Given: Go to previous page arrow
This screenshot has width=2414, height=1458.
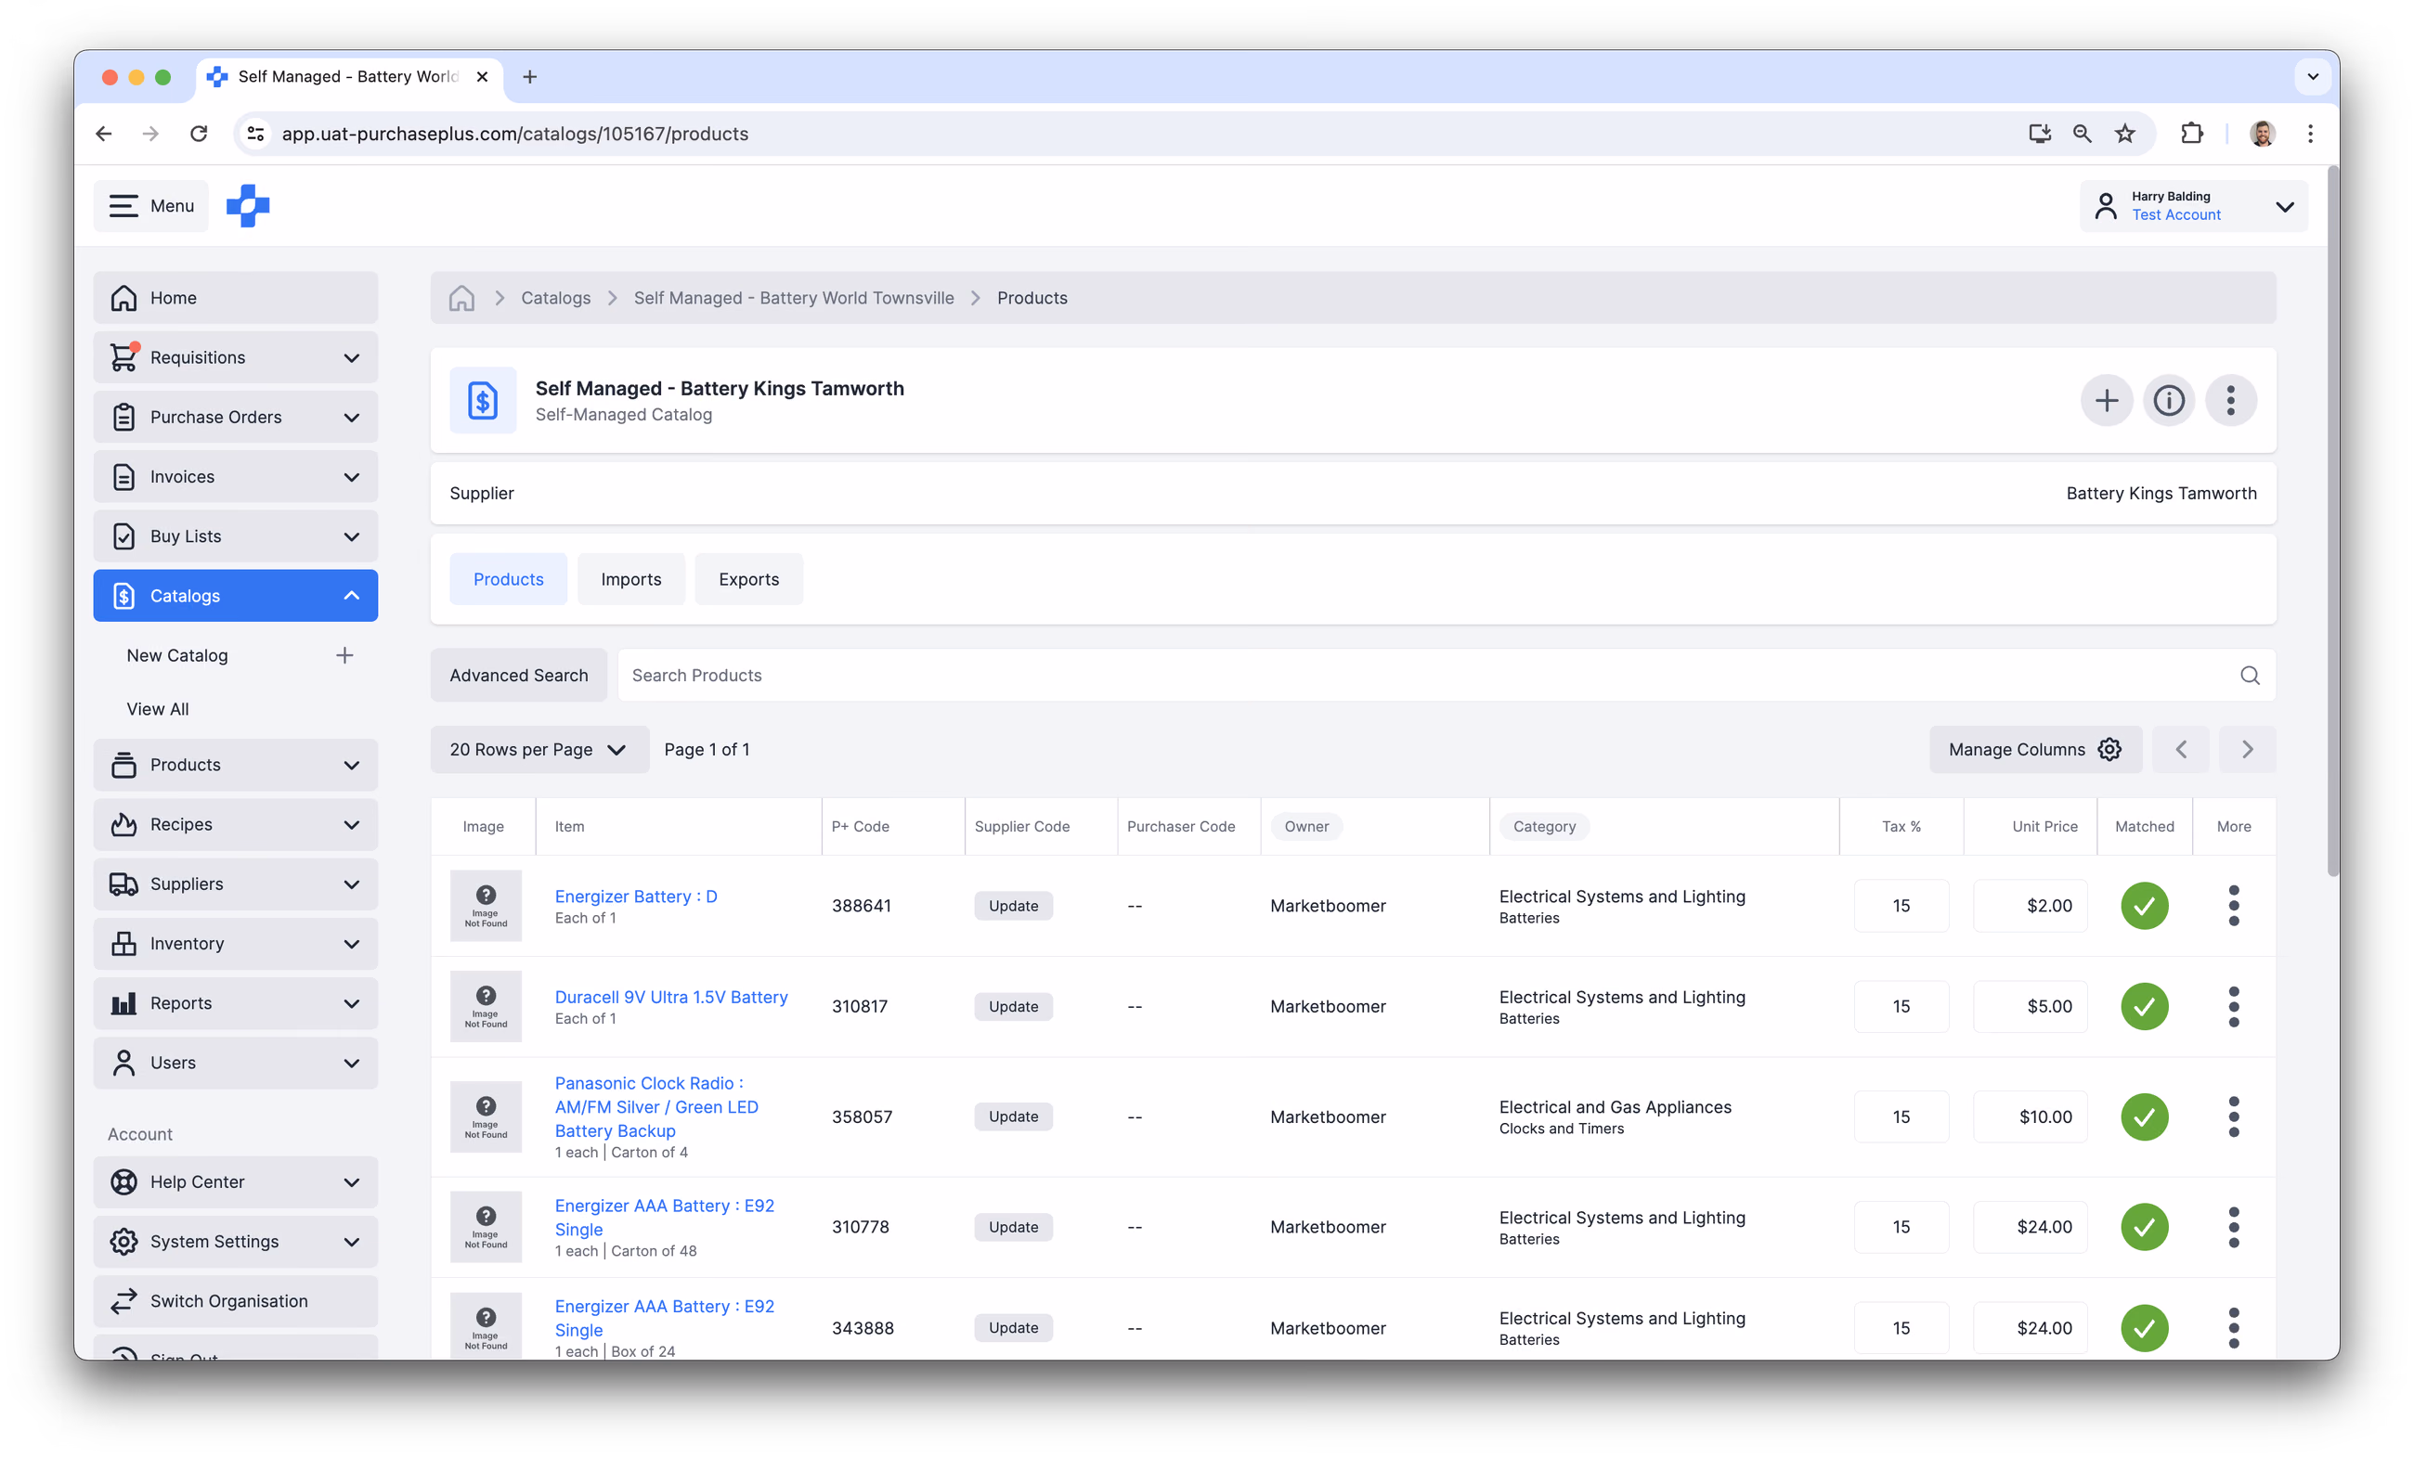Looking at the screenshot, I should 2181,749.
